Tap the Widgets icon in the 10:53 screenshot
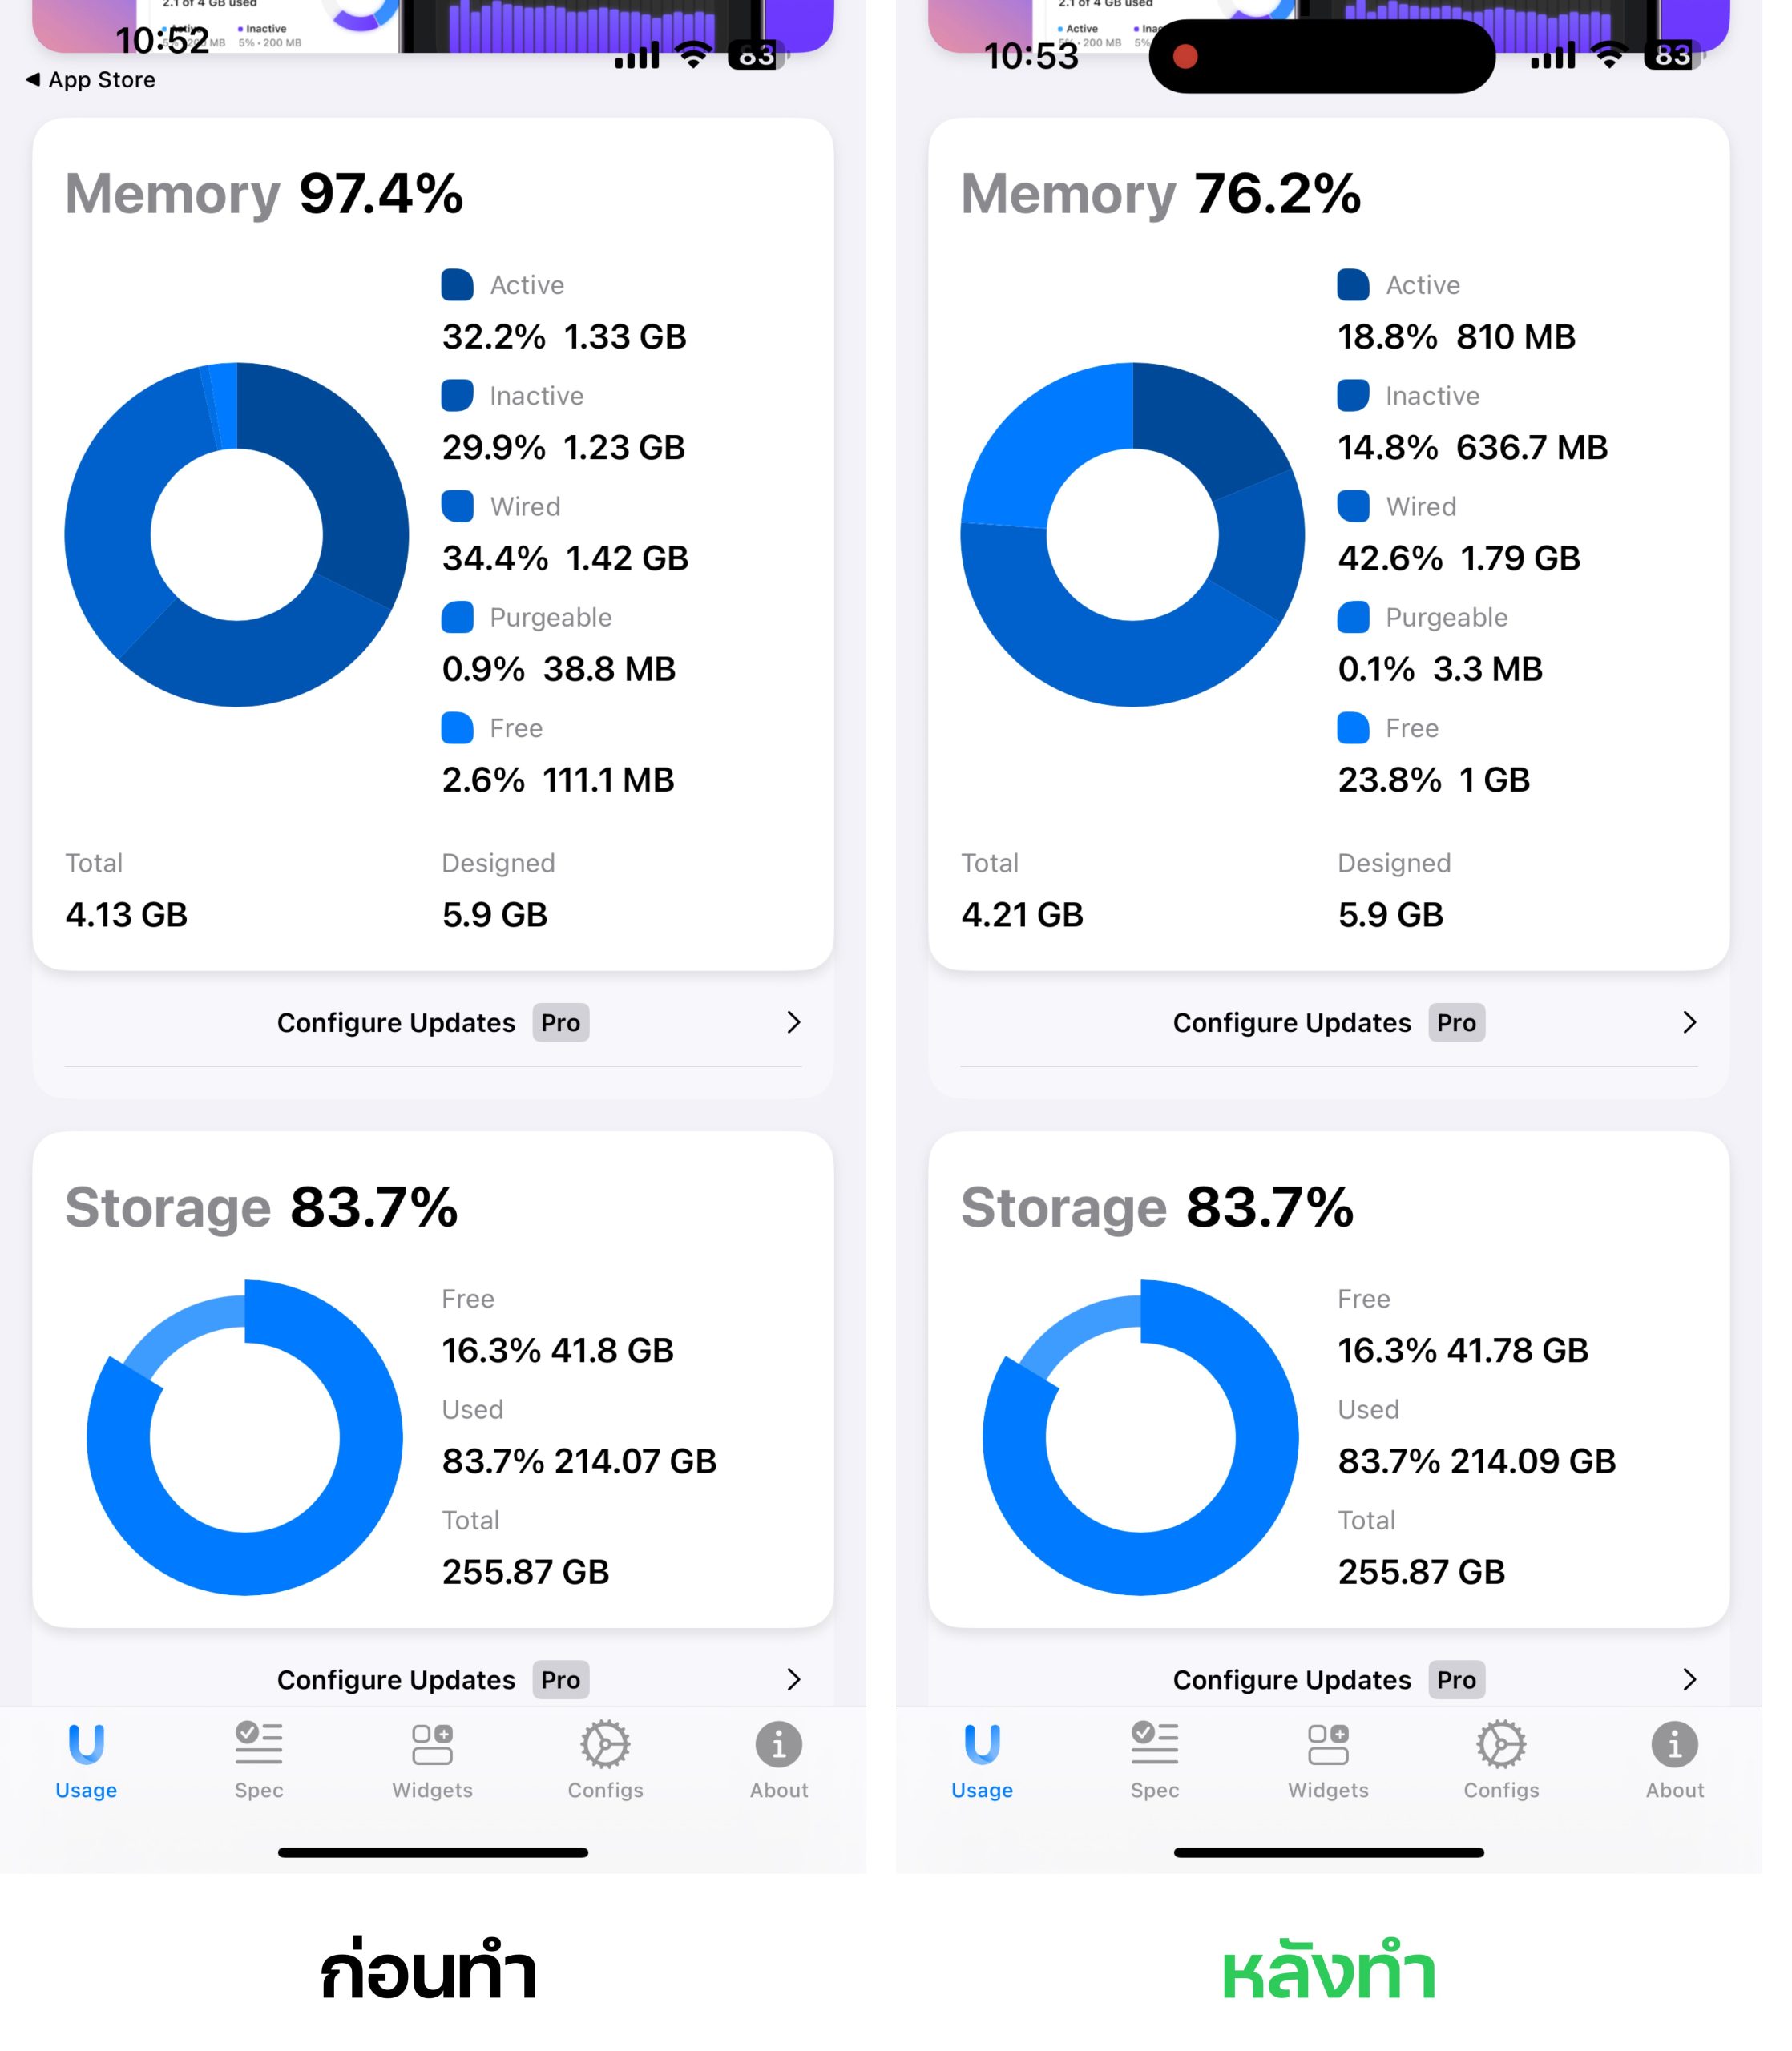Screen dimensions: 1792x2051 1328,1745
